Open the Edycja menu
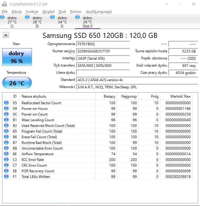The image size is (200, 206). 16,12
